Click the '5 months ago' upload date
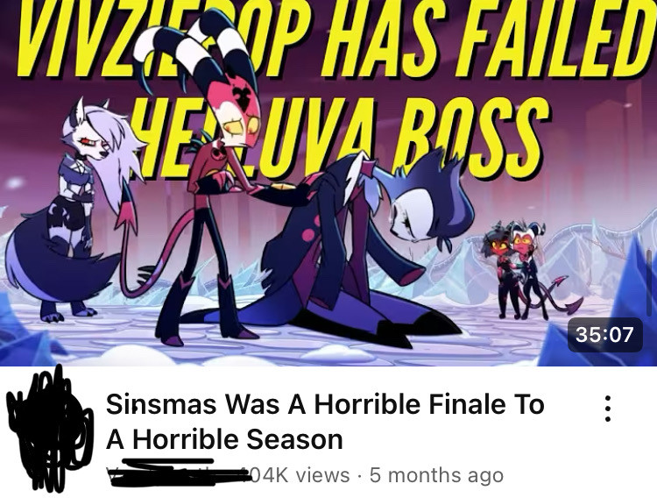Screen dimensions: 657x498 pos(436,475)
